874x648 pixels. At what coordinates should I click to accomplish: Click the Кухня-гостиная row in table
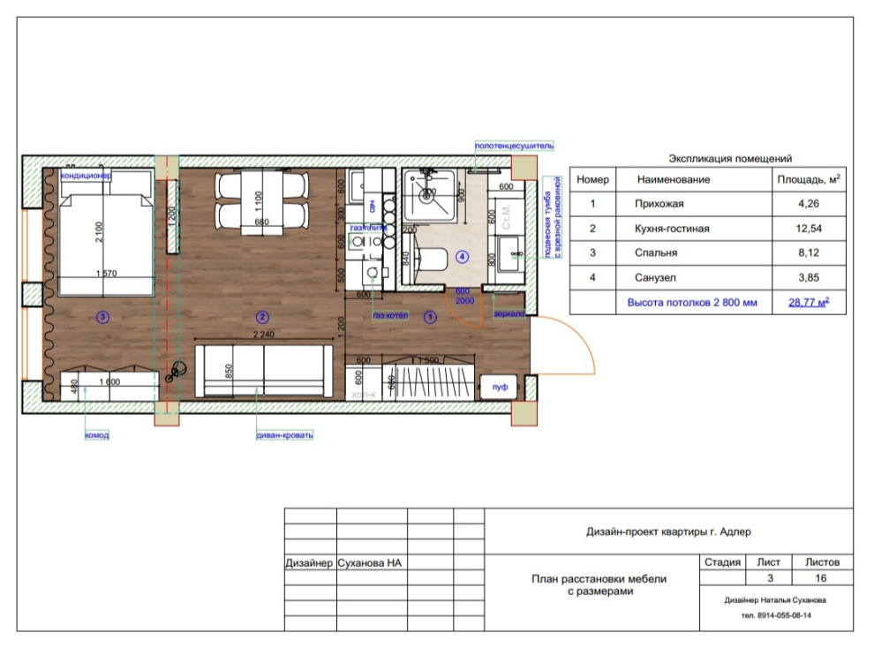(x=671, y=229)
